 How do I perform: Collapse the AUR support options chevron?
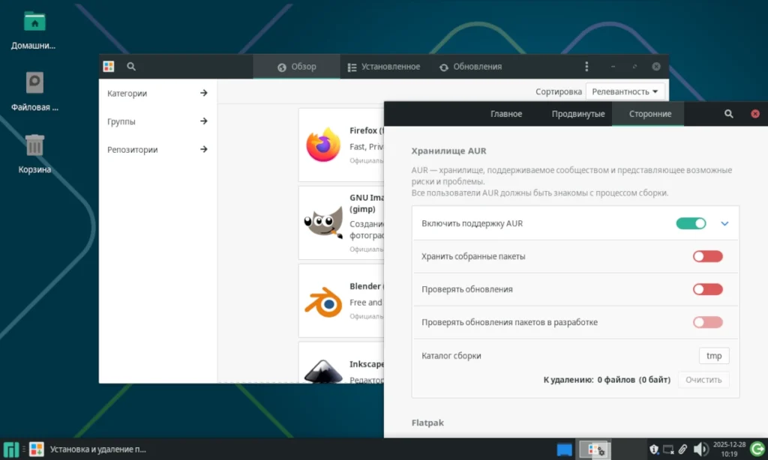725,224
